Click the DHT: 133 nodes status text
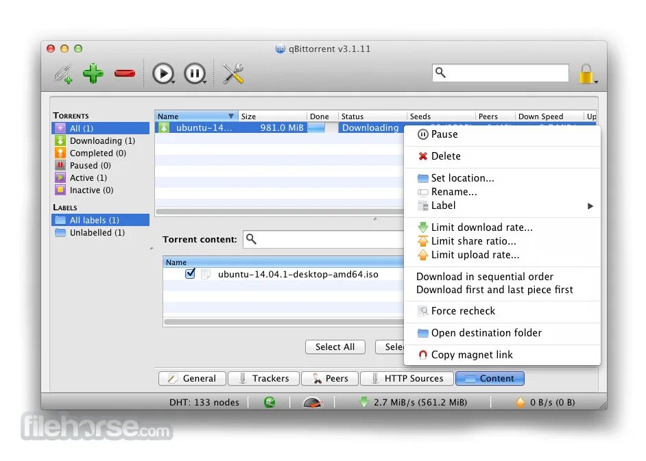 (204, 402)
